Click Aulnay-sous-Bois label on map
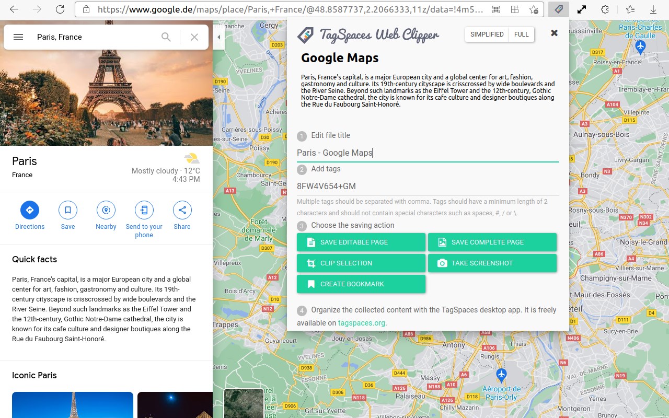 (x=602, y=134)
